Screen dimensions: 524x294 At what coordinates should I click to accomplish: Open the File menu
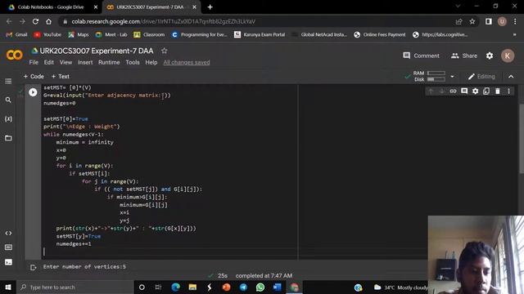34,62
